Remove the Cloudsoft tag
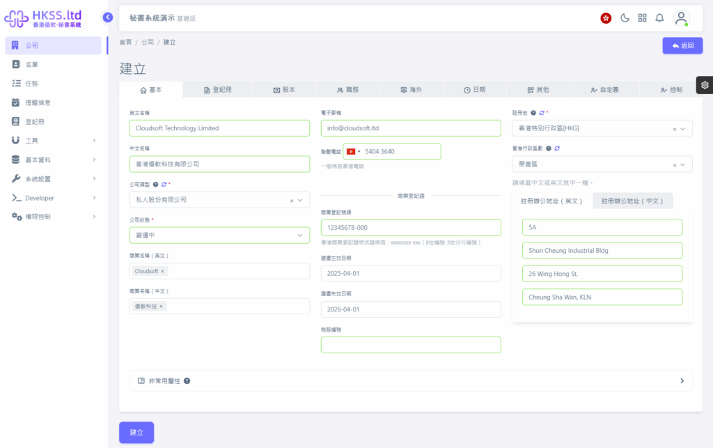 tap(162, 271)
